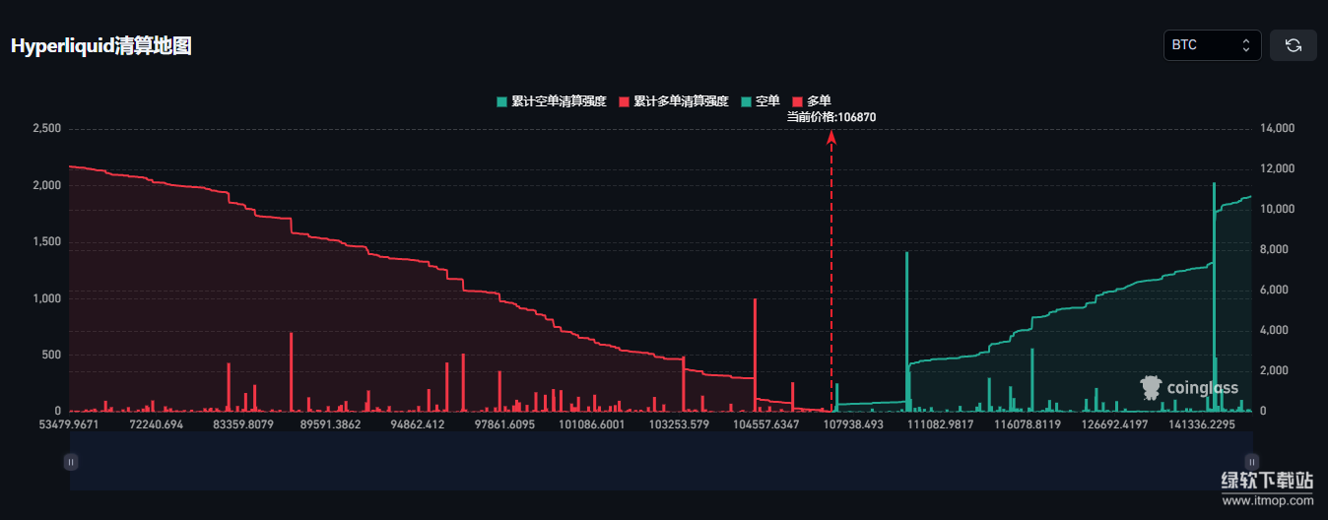
Task: Click the refresh chart button
Action: tap(1294, 45)
